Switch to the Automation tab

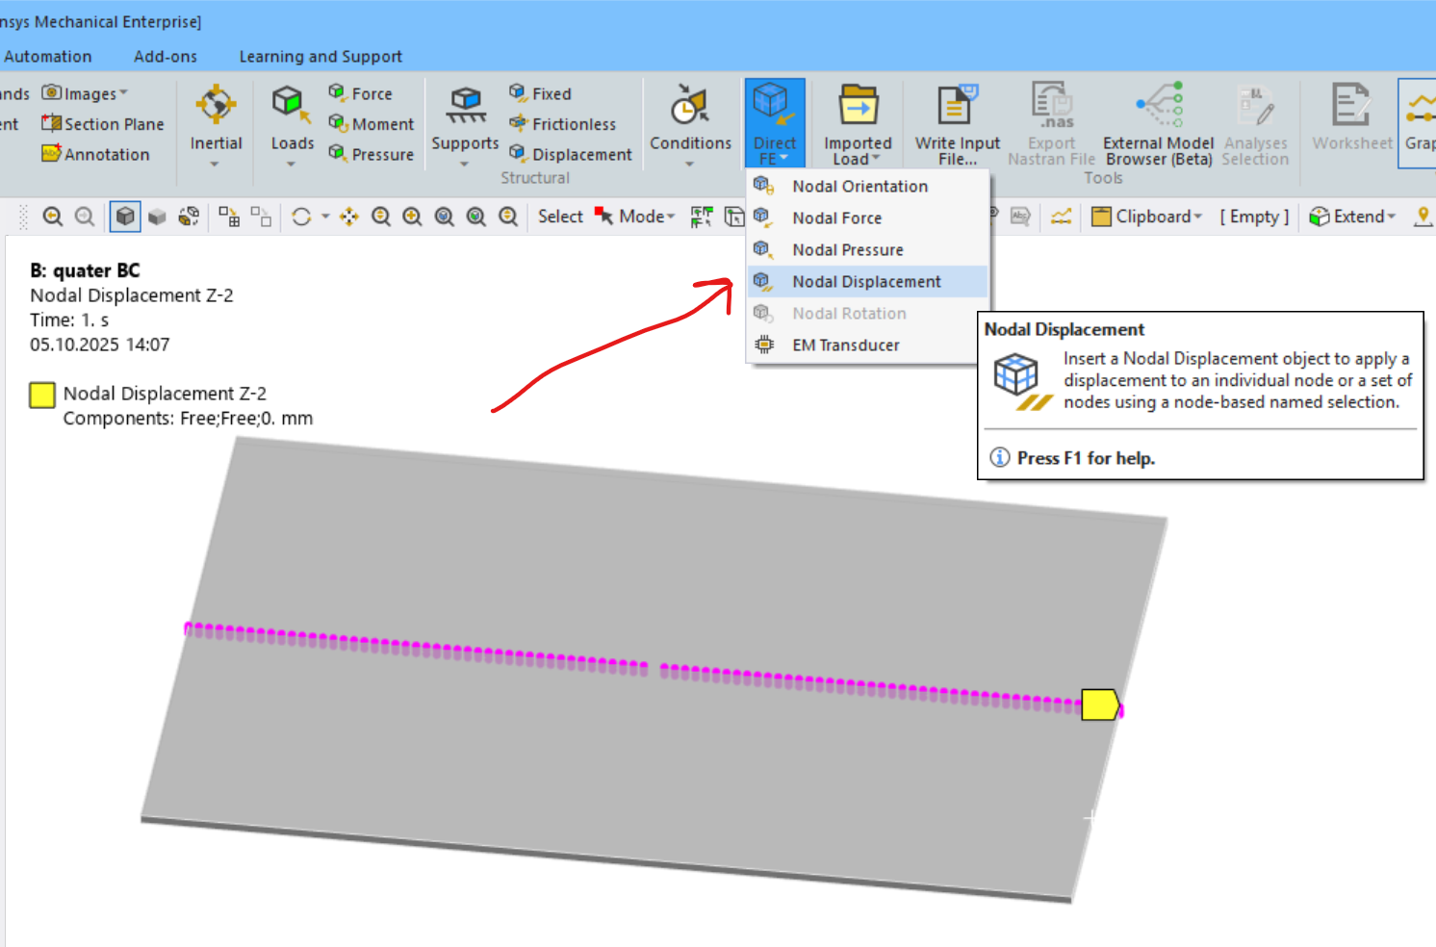(x=47, y=57)
